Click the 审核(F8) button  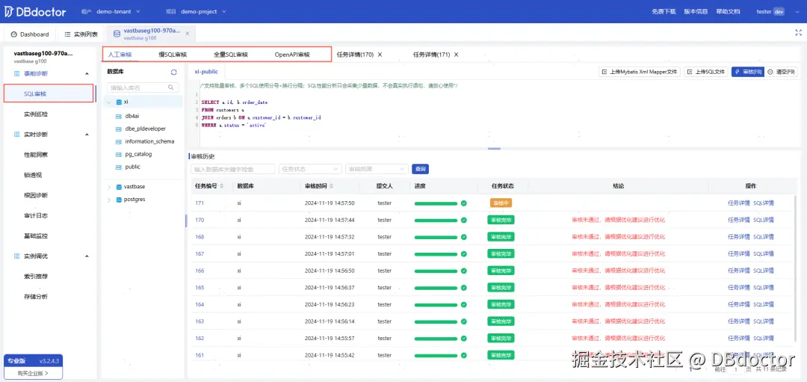click(747, 72)
